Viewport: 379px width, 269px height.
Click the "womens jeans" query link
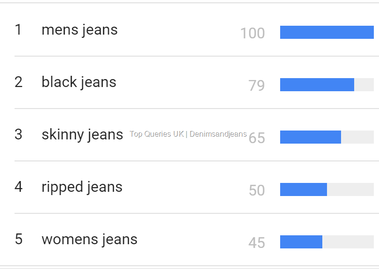point(89,240)
